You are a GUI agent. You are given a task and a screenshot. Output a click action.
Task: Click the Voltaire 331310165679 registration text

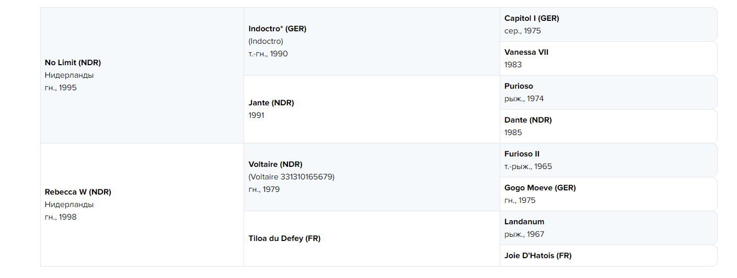tap(292, 177)
